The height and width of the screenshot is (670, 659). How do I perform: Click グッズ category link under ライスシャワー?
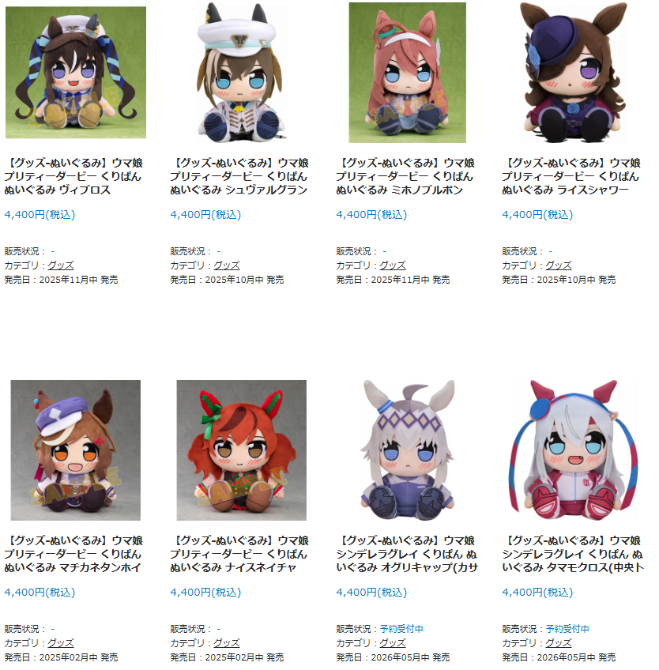coord(558,265)
